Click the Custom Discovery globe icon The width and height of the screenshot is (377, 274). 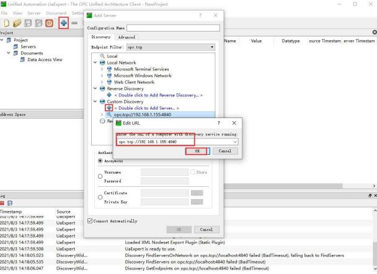102,101
